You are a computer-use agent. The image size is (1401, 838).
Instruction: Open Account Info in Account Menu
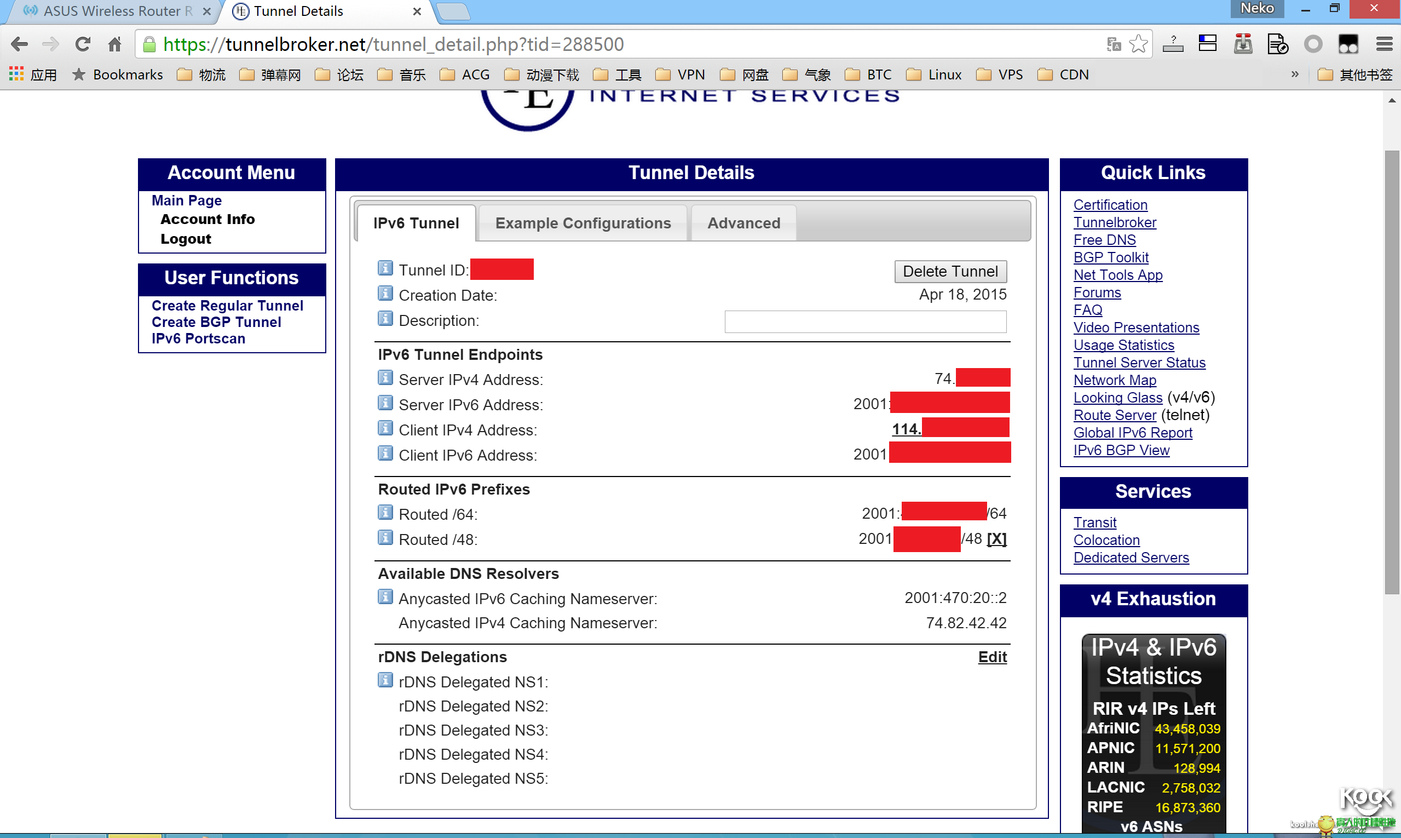point(207,219)
